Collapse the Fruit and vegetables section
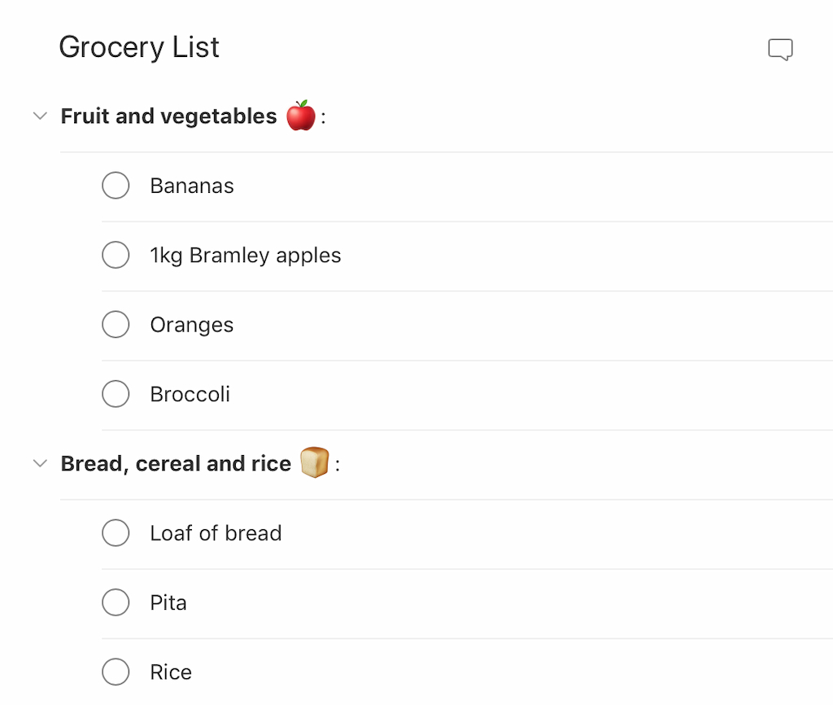The image size is (833, 705). coord(39,116)
